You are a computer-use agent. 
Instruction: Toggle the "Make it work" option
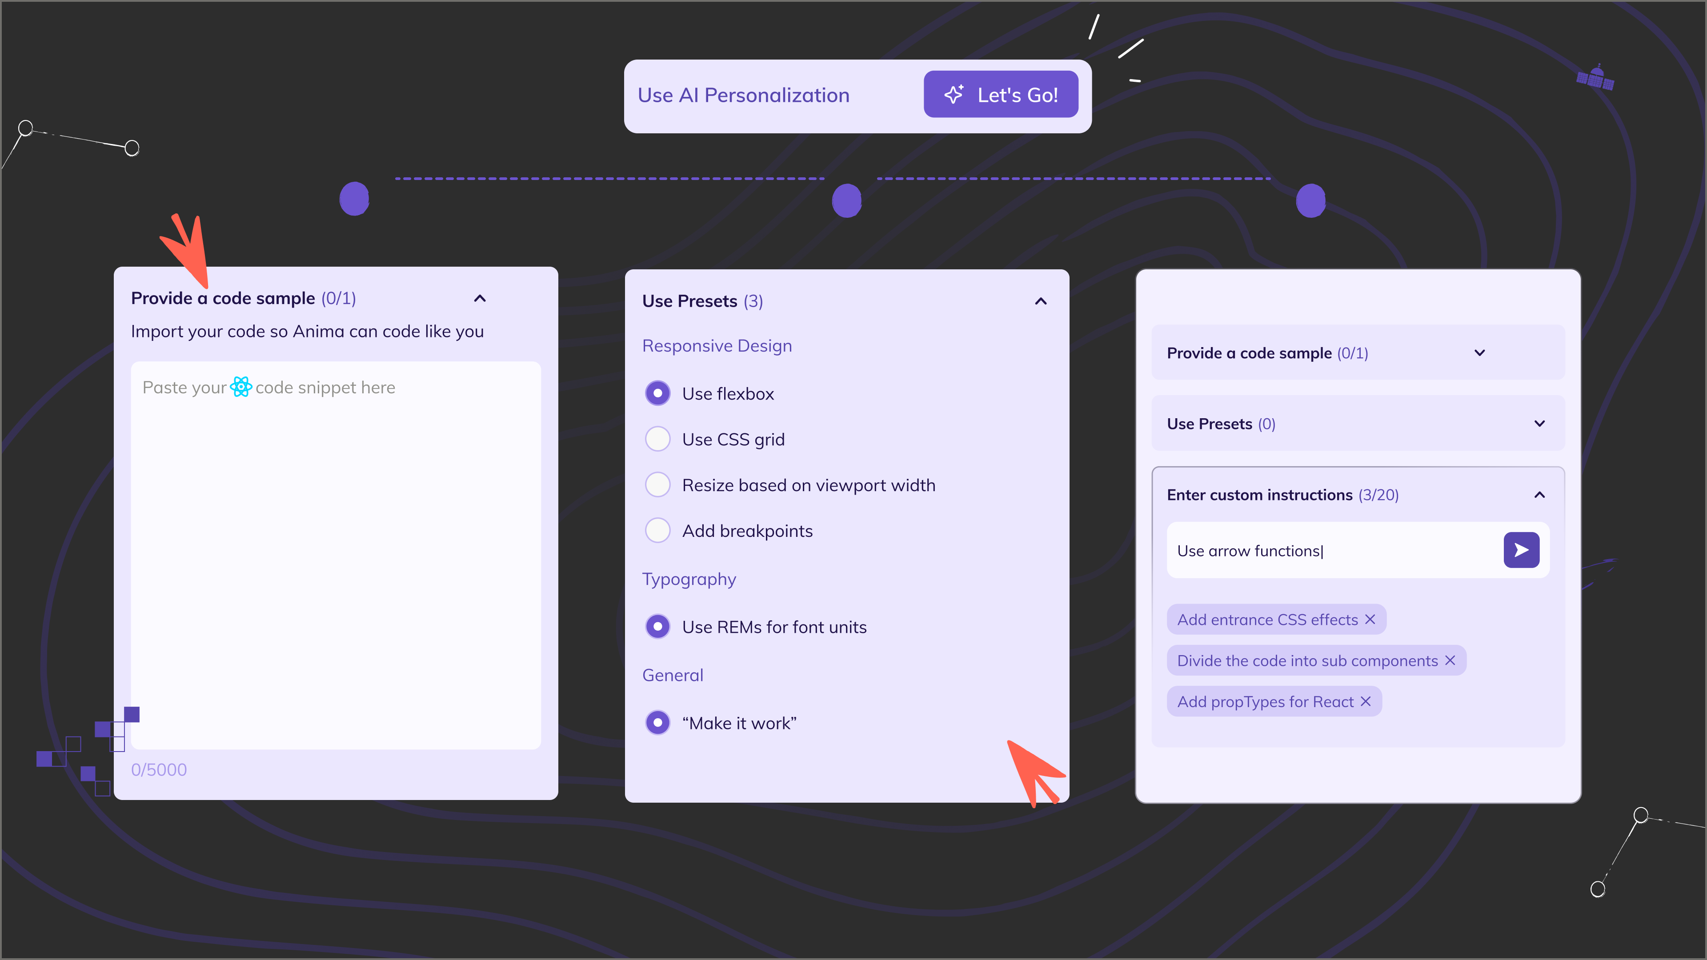click(658, 723)
